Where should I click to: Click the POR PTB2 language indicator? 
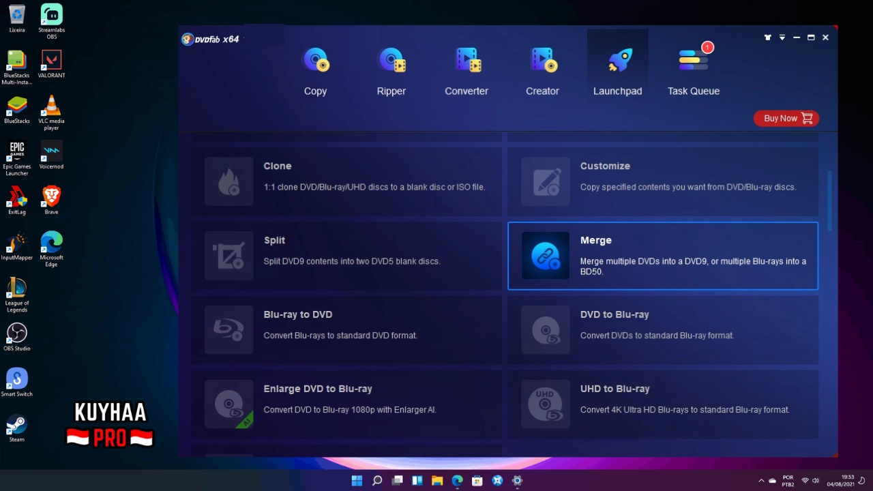point(788,481)
